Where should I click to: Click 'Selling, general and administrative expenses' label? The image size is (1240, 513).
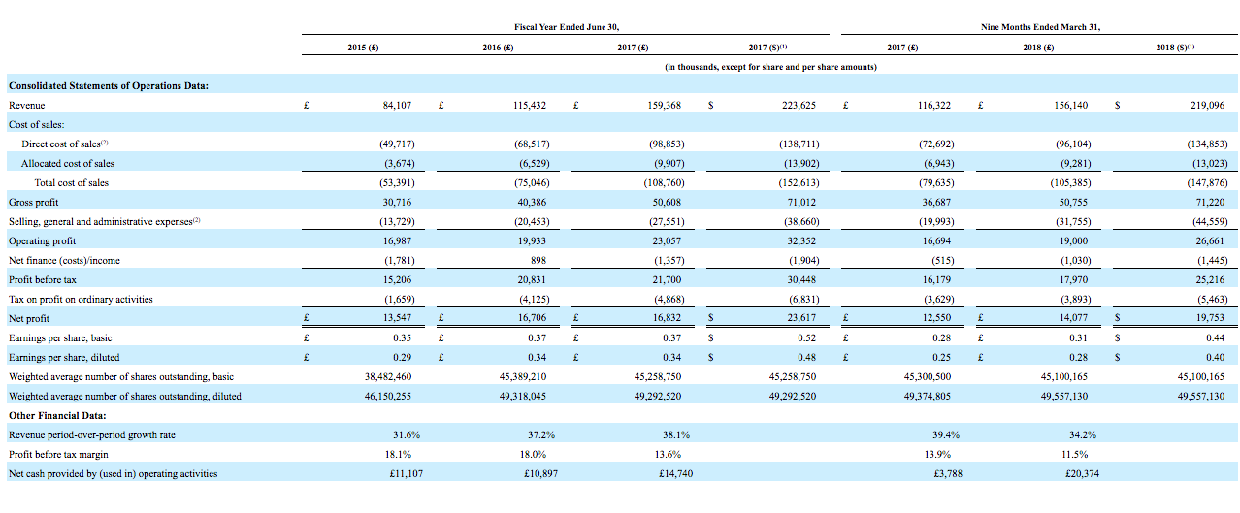point(105,221)
